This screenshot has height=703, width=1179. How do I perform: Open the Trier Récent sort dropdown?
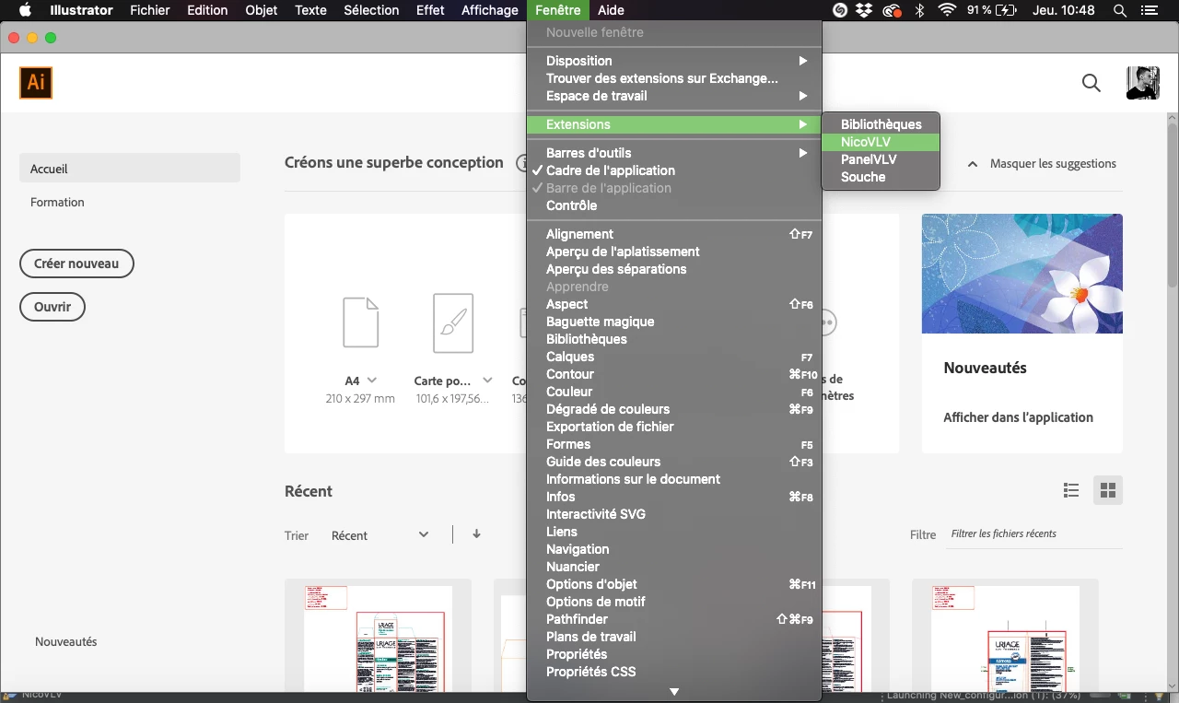tap(379, 535)
